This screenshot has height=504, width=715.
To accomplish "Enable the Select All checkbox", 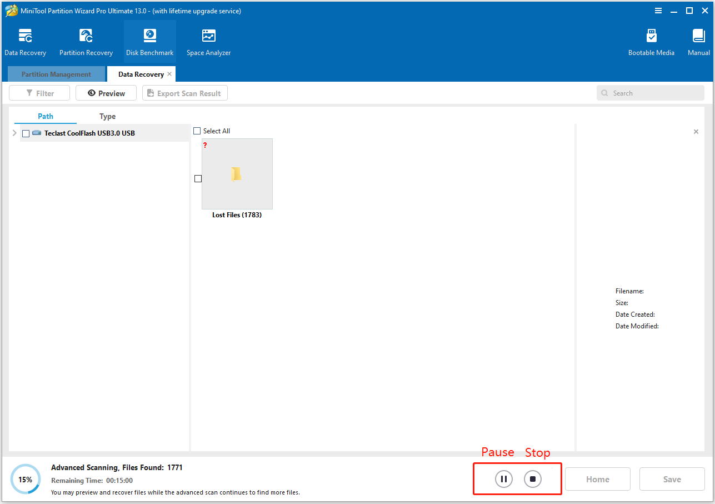I will point(197,131).
